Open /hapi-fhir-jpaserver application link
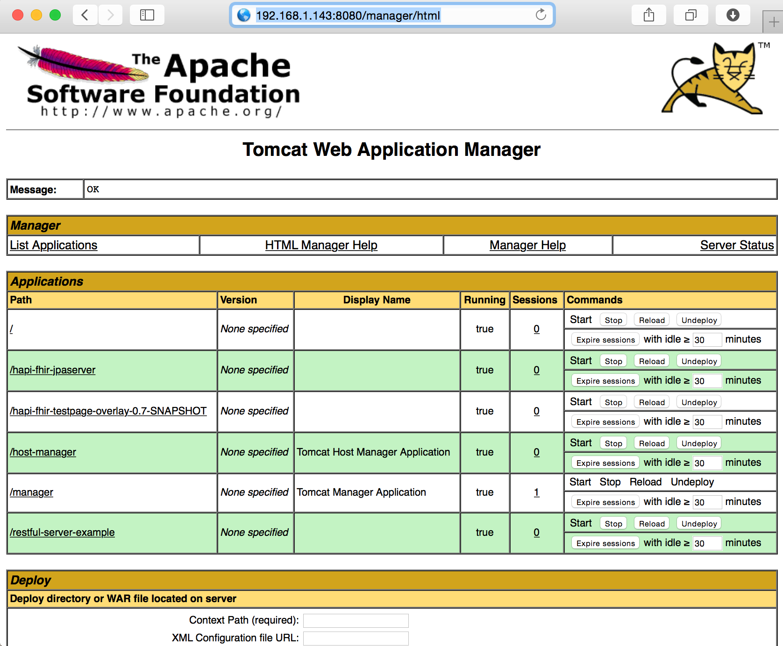This screenshot has height=646, width=783. pyautogui.click(x=53, y=370)
